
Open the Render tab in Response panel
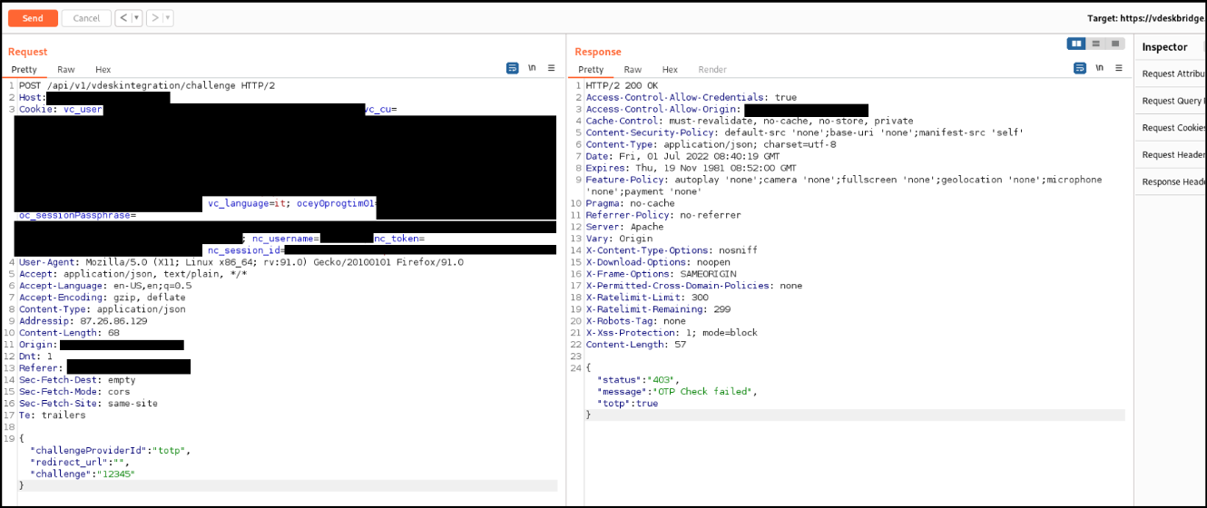712,70
